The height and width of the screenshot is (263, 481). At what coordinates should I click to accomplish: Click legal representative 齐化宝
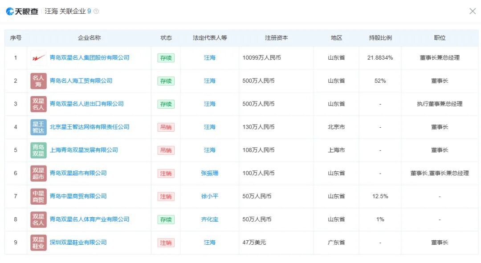pyautogui.click(x=210, y=219)
